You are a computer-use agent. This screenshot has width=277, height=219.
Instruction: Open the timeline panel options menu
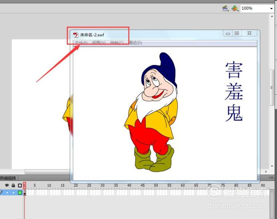(x=272, y=178)
